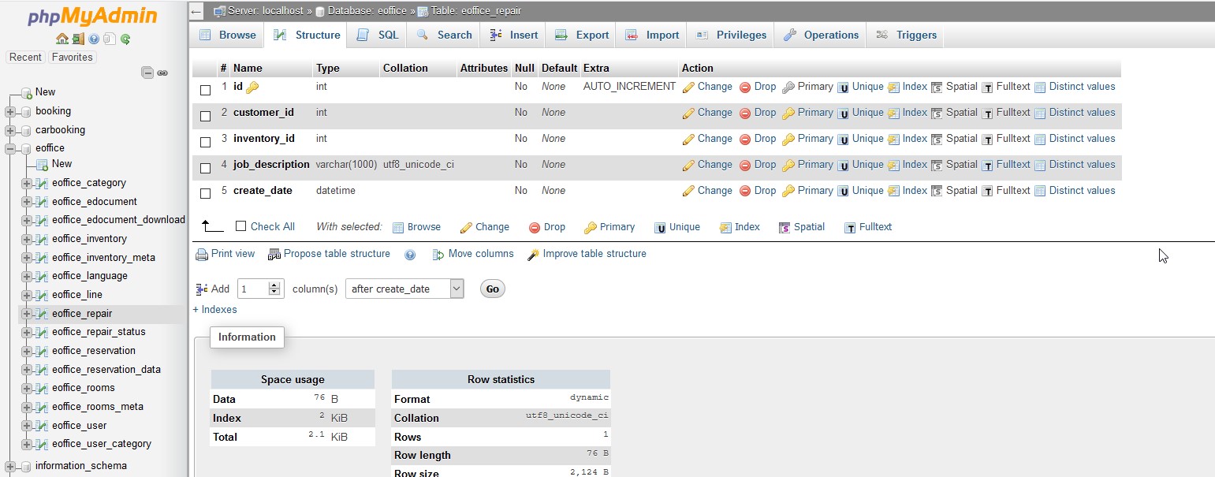Click the blue help icon beside Propose table structure

tap(410, 255)
